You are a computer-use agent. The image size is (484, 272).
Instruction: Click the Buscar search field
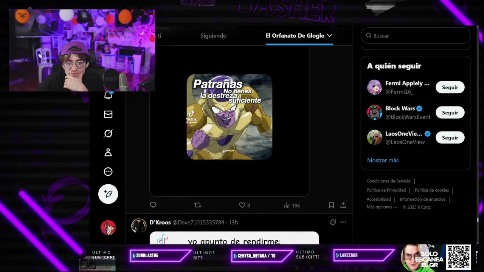tap(416, 36)
